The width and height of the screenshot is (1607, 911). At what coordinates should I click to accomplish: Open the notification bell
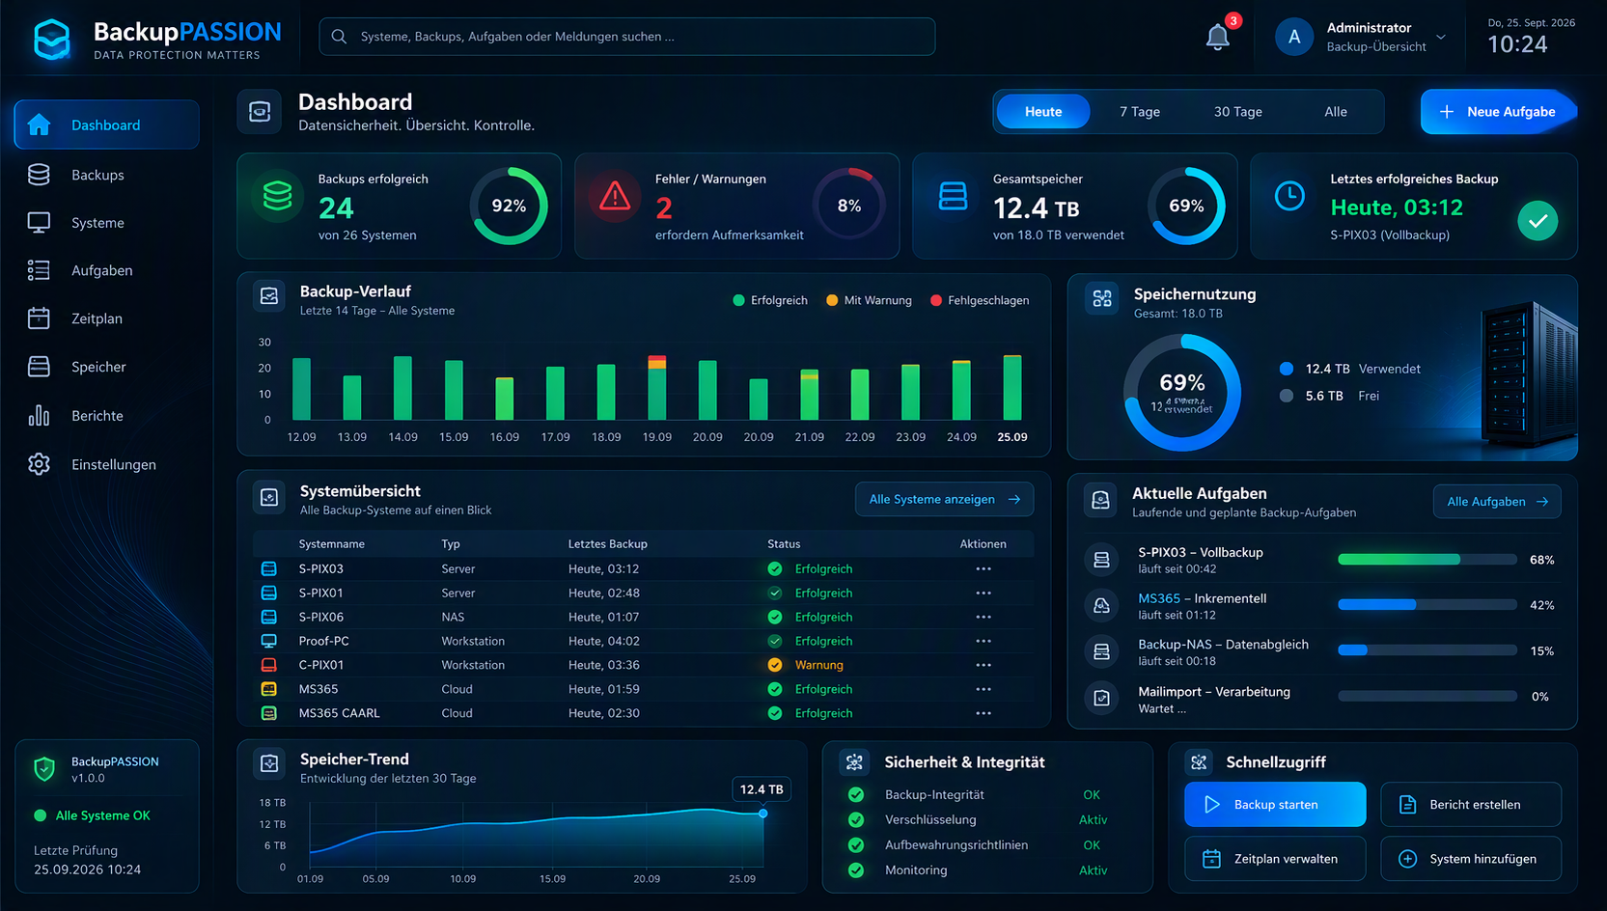1218,38
